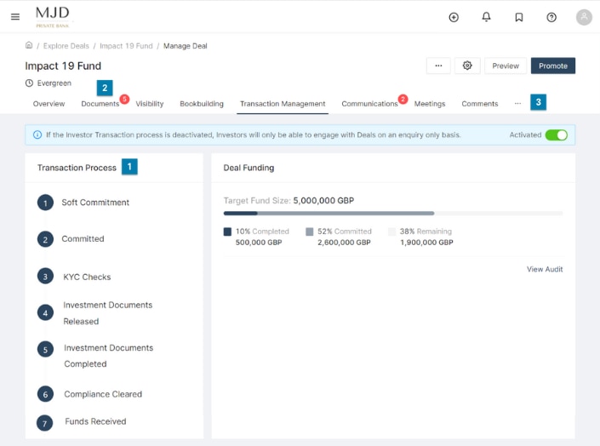Open the notifications bell
Image resolution: width=600 pixels, height=446 pixels.
(x=487, y=17)
